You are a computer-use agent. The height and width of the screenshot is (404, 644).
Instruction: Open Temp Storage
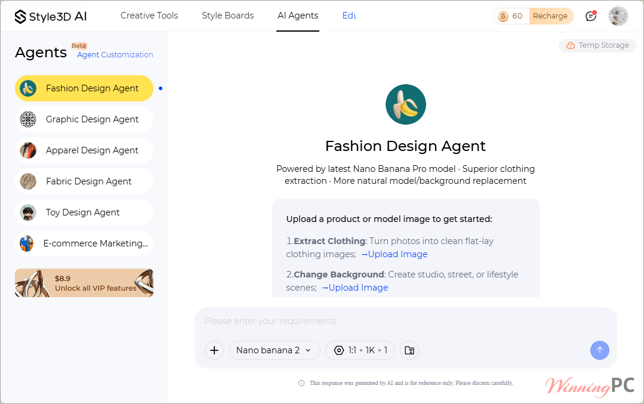[x=597, y=45]
